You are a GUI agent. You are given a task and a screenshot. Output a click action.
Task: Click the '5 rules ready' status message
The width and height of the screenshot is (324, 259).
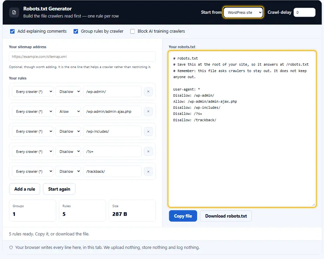pos(49,234)
